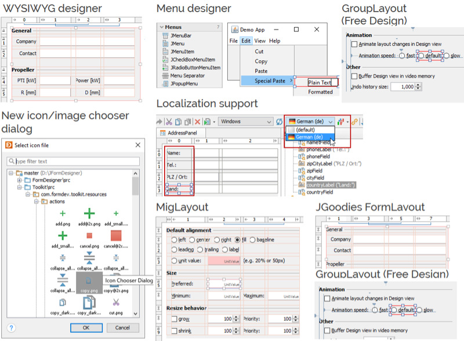Pick the cut.png scissors thumbnail
The width and height of the screenshot is (464, 341).
116,302
